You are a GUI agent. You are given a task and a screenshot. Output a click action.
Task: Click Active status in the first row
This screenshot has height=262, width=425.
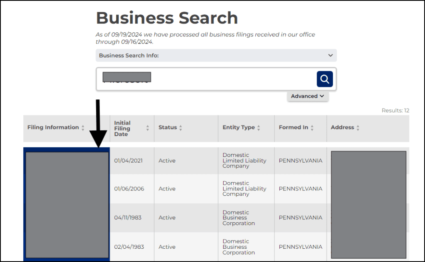(167, 161)
